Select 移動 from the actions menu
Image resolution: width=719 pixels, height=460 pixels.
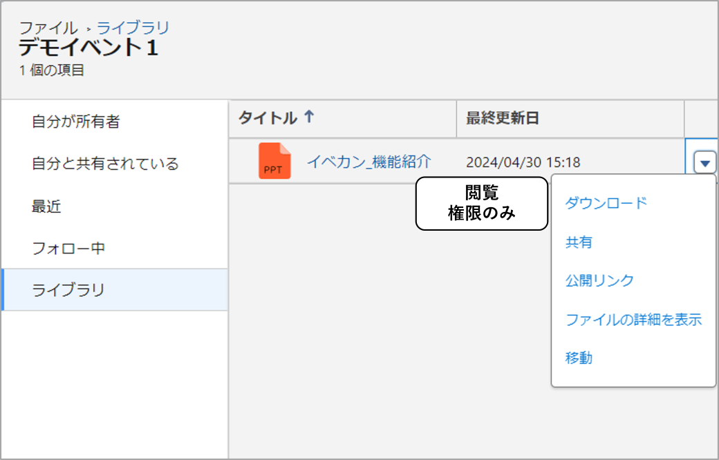coord(579,358)
